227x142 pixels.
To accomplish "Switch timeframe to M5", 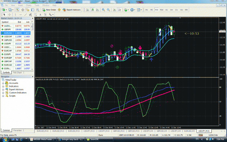I will point(151,10).
